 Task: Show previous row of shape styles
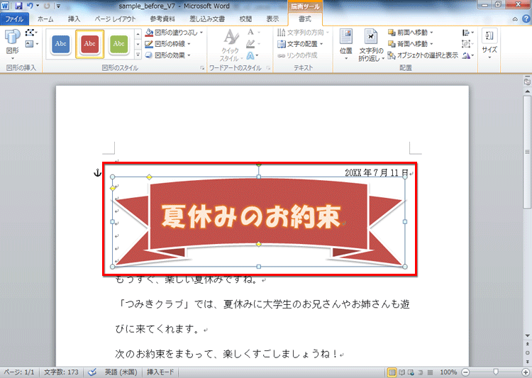(x=138, y=33)
